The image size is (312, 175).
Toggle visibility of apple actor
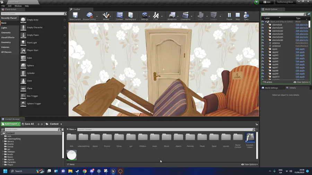[x=263, y=49]
